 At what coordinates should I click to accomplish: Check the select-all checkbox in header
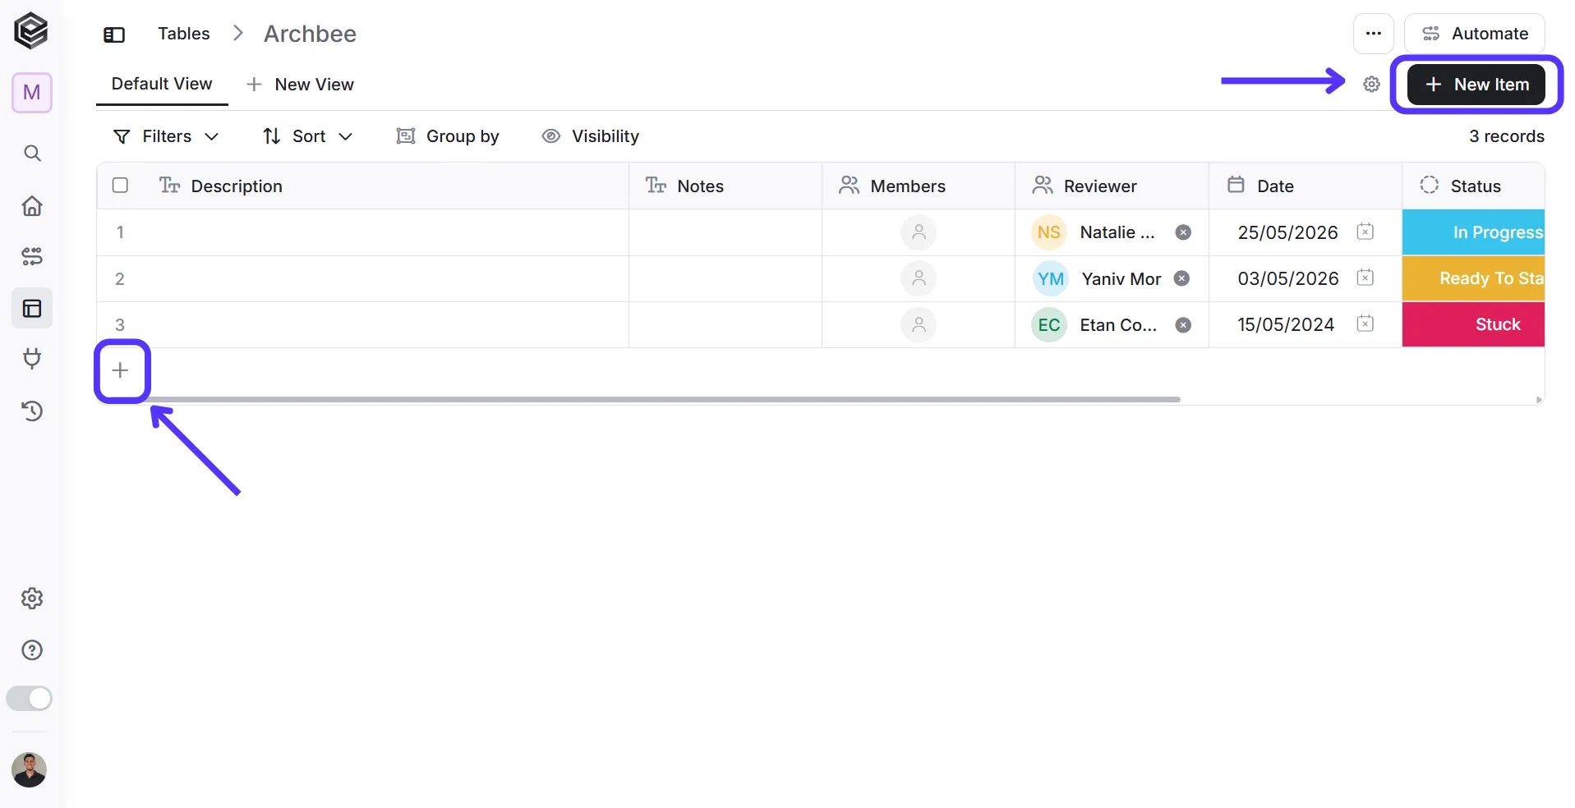(x=120, y=185)
